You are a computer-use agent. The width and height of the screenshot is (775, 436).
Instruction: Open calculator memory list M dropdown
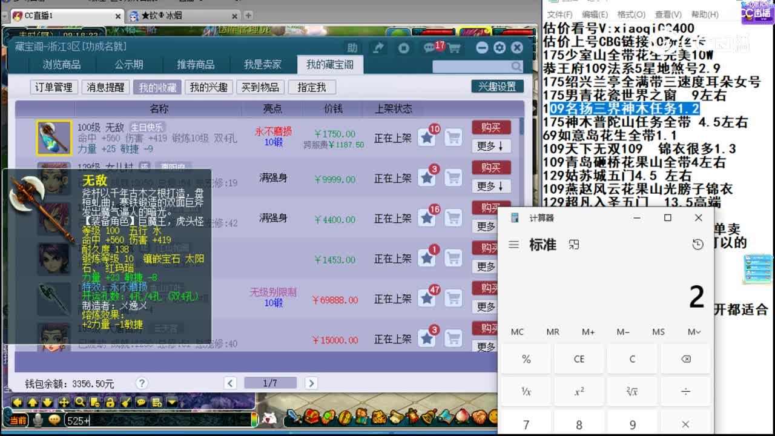click(694, 332)
